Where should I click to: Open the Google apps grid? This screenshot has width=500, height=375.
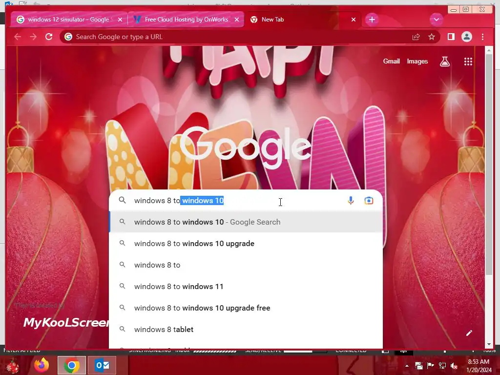pyautogui.click(x=468, y=62)
